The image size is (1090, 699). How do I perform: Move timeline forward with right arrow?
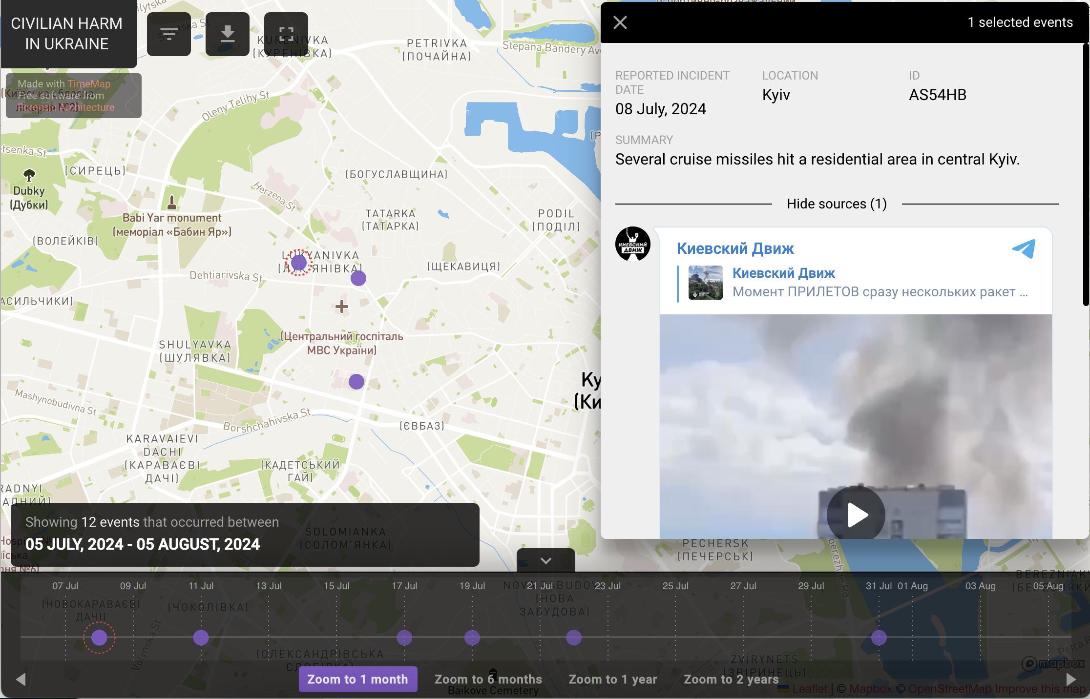1070,679
